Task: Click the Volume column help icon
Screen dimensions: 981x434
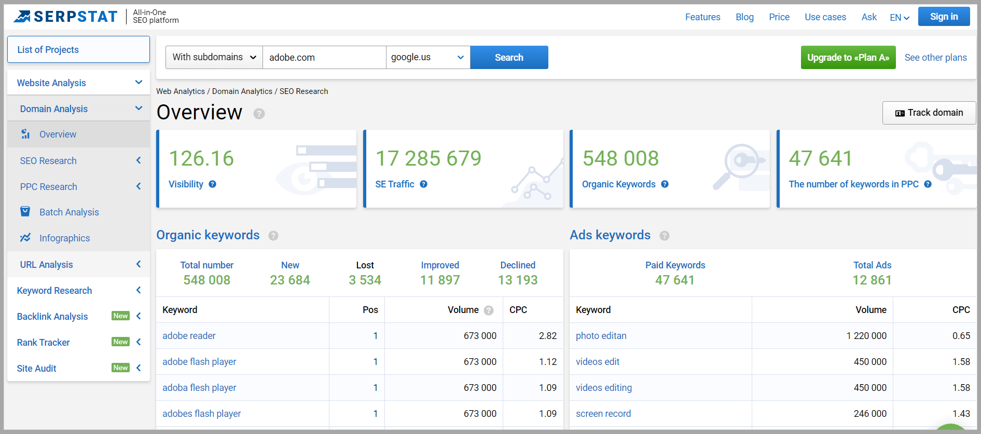Action: (x=488, y=310)
